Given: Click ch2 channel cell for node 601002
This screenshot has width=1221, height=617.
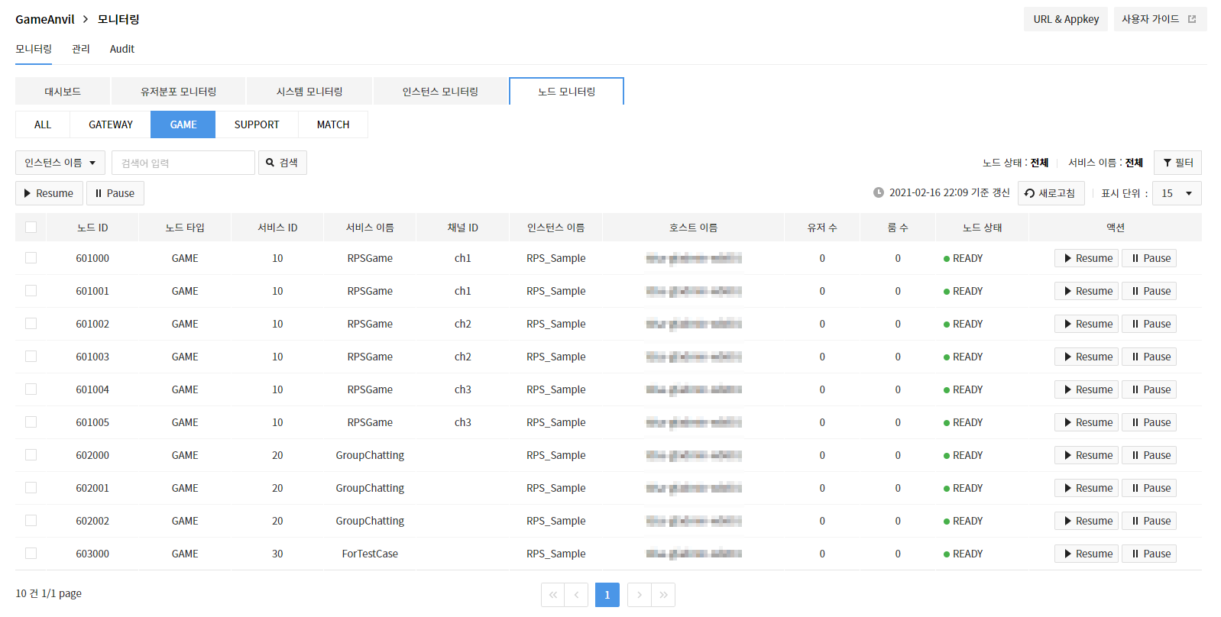Looking at the screenshot, I should (x=463, y=324).
